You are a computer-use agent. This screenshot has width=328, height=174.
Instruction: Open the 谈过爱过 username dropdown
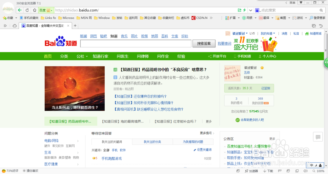point(240,34)
